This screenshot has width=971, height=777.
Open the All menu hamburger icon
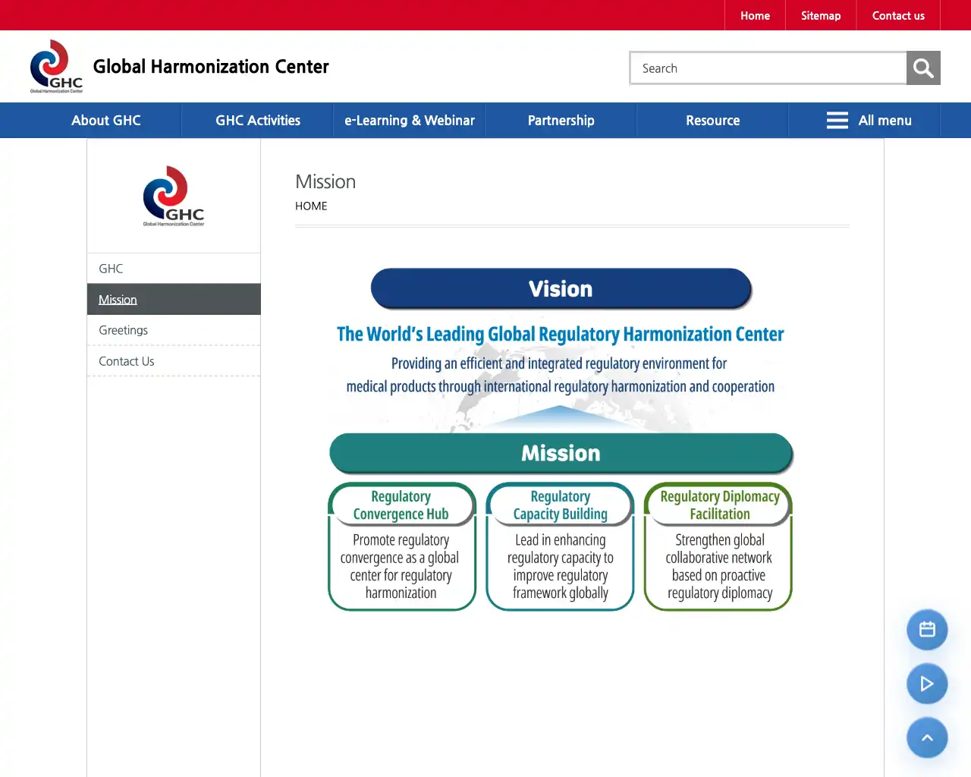(x=837, y=121)
